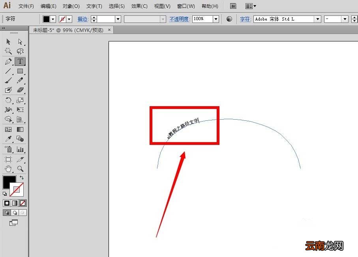
Task: Open the font style dropdown
Action: 345,19
